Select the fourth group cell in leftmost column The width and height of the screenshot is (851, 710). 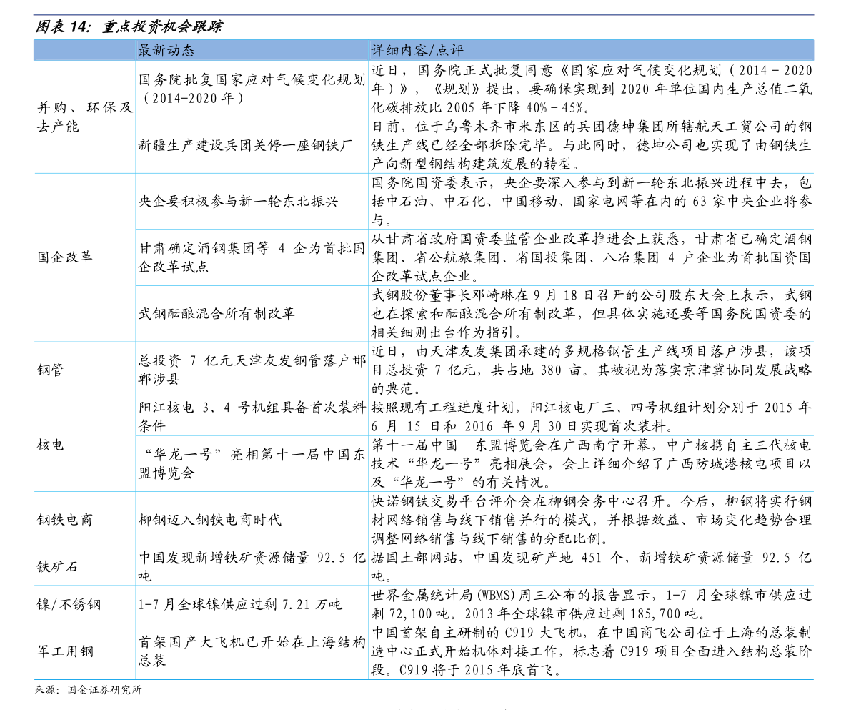pos(84,445)
